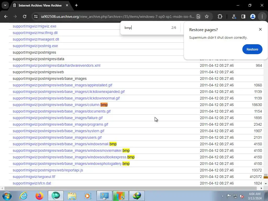Bookmark this page with the star icon
This screenshot has width=268, height=201.
[x=207, y=16]
